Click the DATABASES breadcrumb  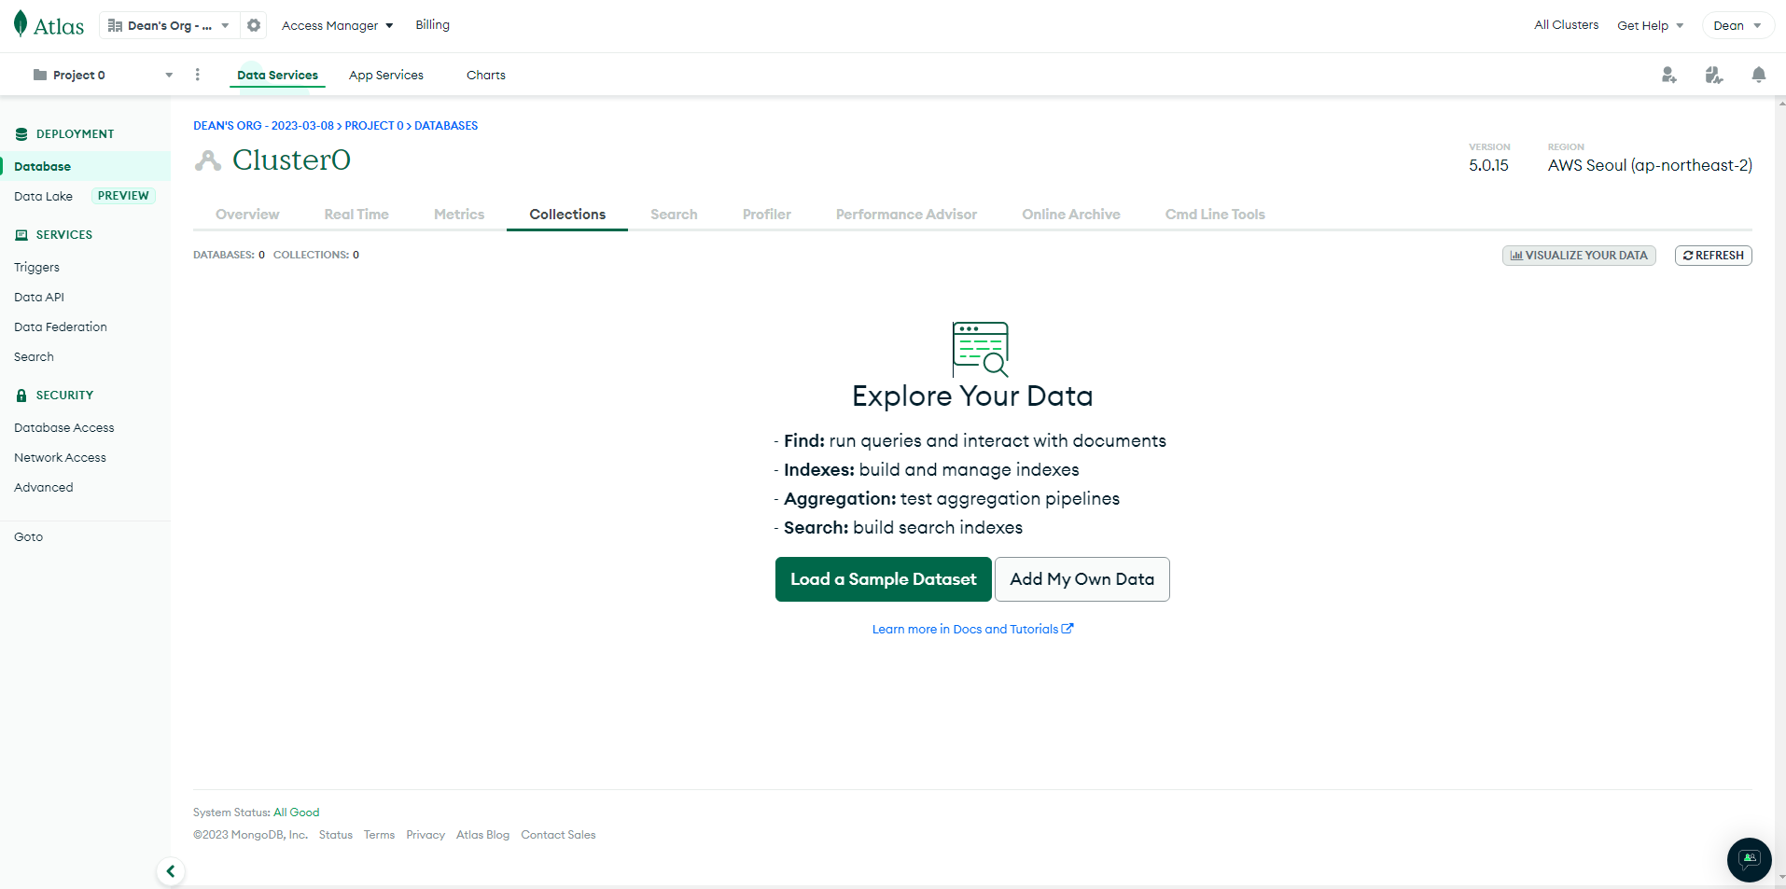click(x=446, y=126)
